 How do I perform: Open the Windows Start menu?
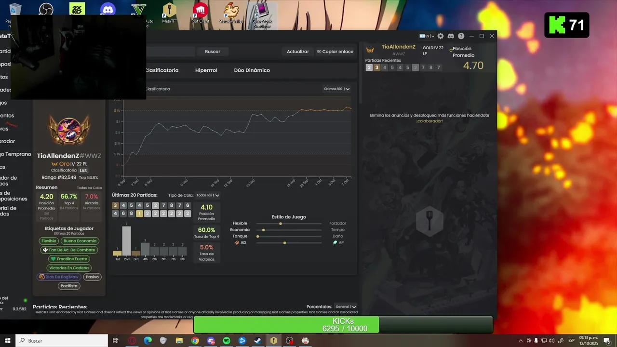[8, 341]
